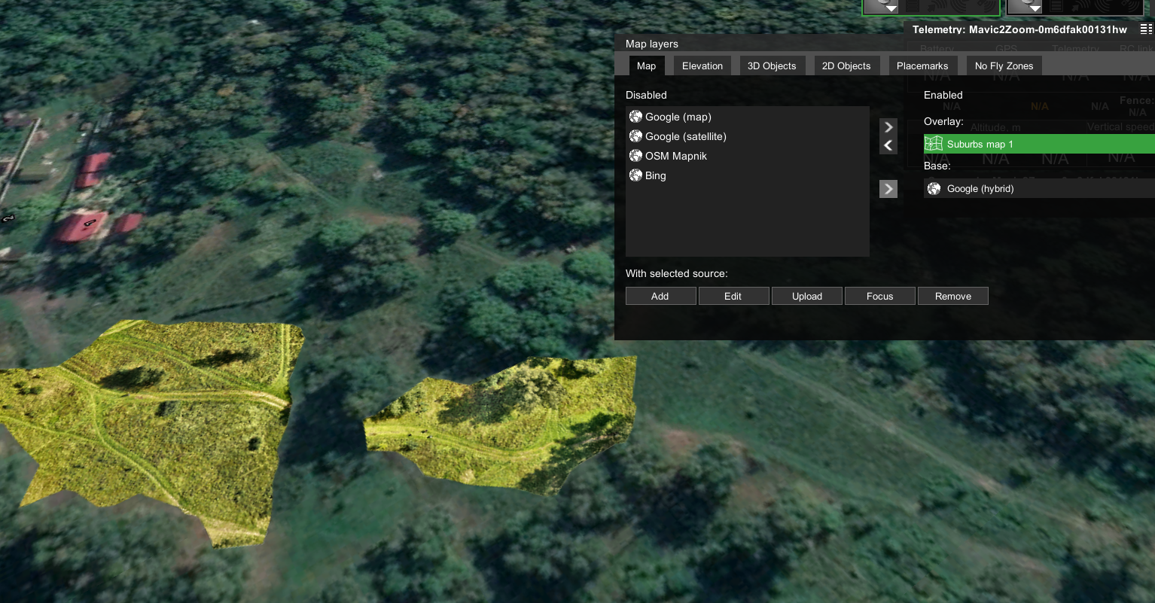1155x603 pixels.
Task: Move the overlay back to the Disabled list
Action: tap(888, 145)
